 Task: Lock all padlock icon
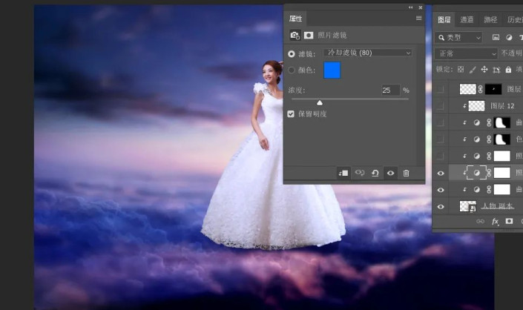tap(508, 69)
